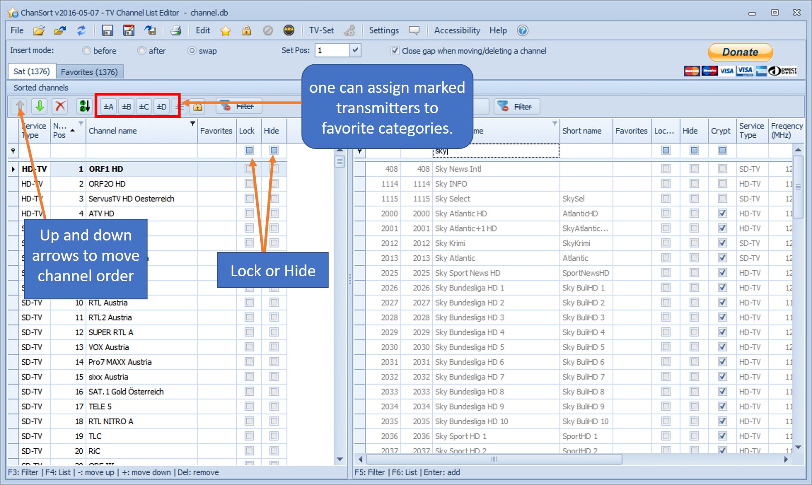Open the Settings menu
The height and width of the screenshot is (485, 812).
click(x=384, y=30)
